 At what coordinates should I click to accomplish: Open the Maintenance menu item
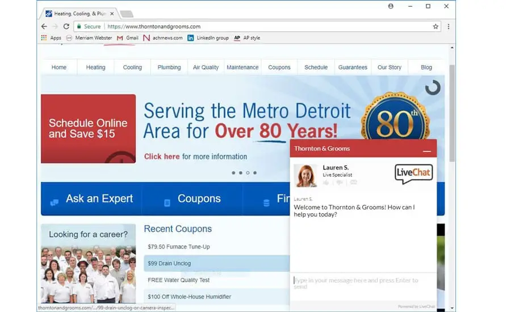(x=242, y=68)
